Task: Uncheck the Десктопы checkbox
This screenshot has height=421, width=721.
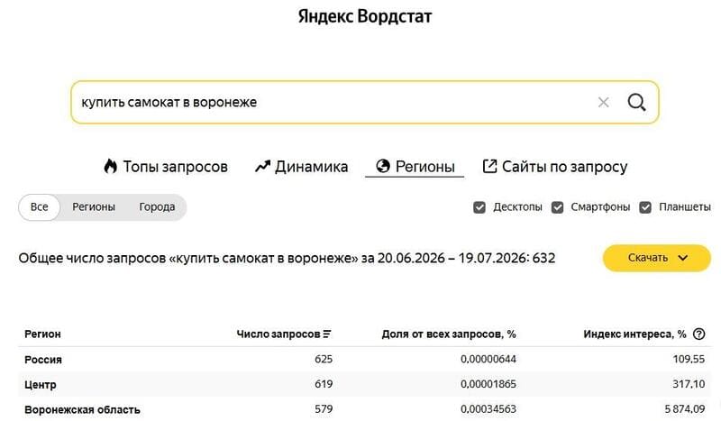Action: point(479,207)
